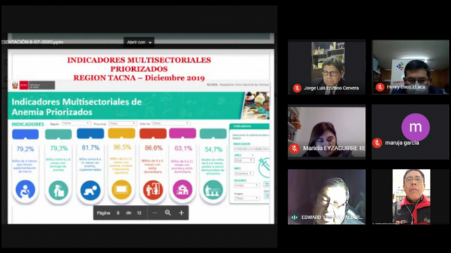Click the teal child screening icon
The width and height of the screenshot is (451, 253).
[59, 190]
